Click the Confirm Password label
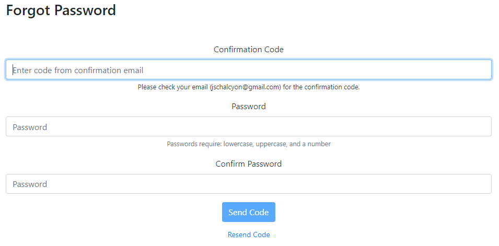Screen dimensions: 499x246 (249, 164)
